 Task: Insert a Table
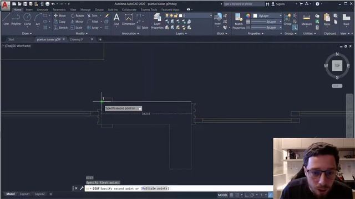click(x=143, y=28)
